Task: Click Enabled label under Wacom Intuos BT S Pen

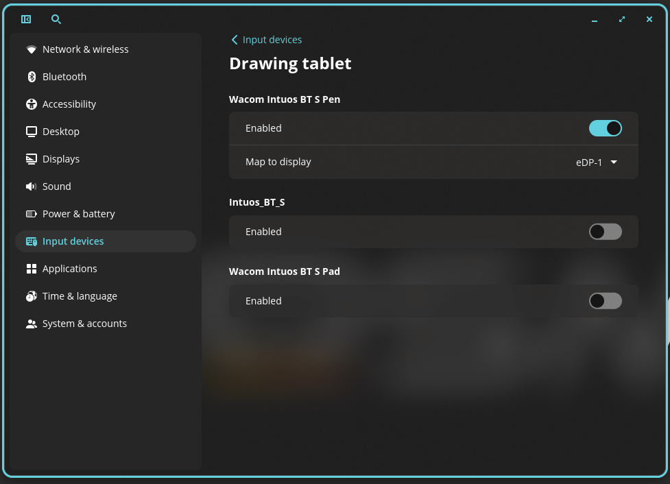Action: pos(263,128)
